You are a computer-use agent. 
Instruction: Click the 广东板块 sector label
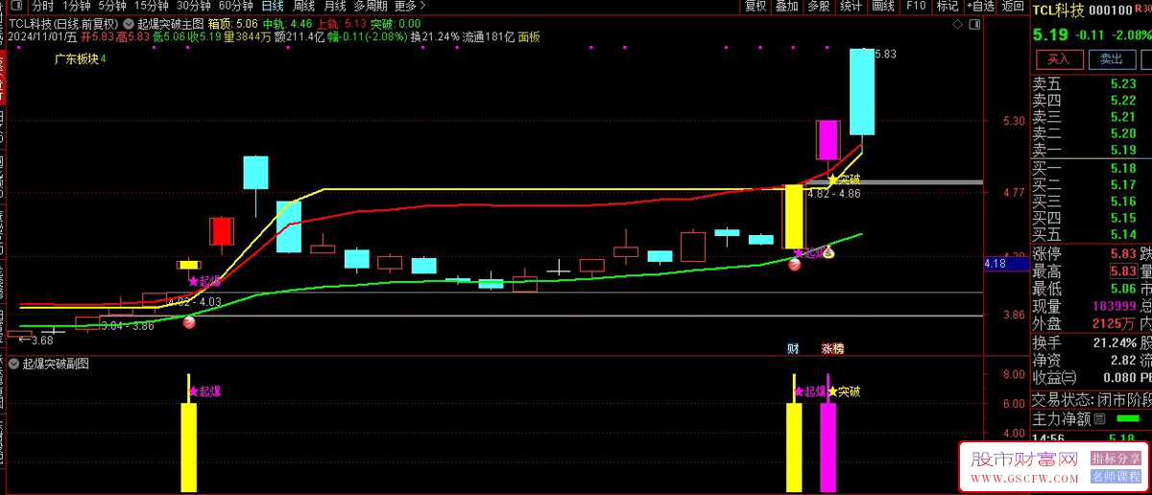77,59
